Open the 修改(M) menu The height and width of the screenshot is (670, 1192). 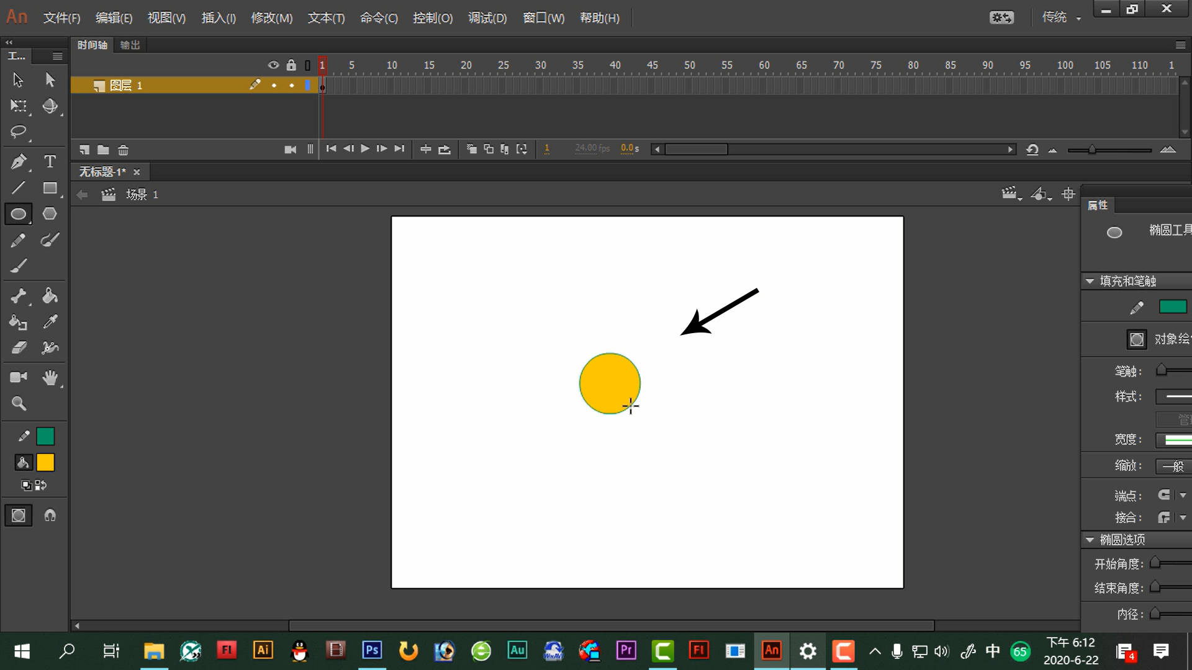pos(271,18)
